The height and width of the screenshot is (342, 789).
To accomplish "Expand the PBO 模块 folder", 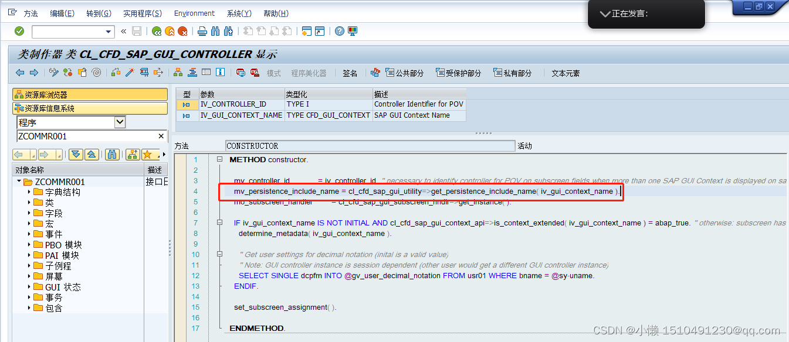I will [29, 245].
